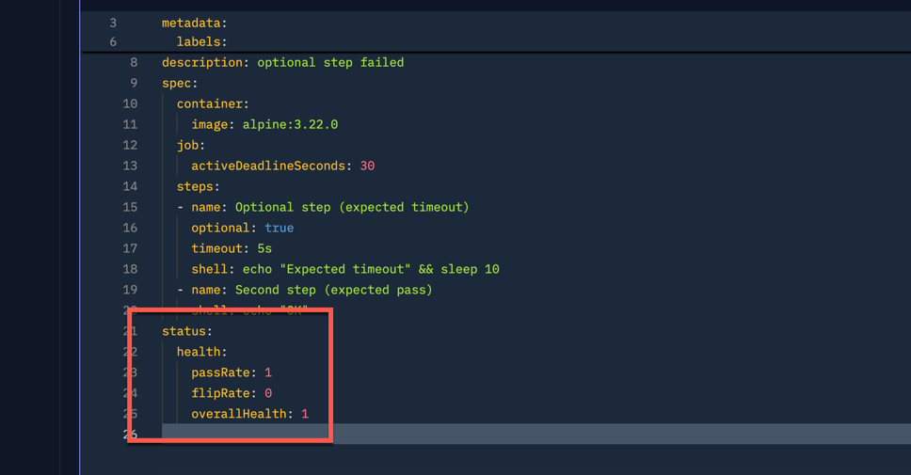Click "Optional step (expected timeout)" name value
This screenshot has height=475, width=911.
click(352, 207)
